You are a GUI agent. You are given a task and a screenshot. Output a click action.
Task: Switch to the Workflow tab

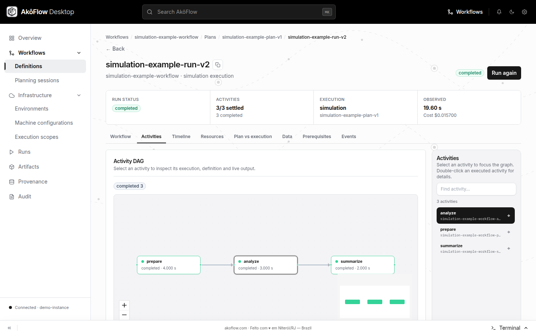[x=121, y=137]
